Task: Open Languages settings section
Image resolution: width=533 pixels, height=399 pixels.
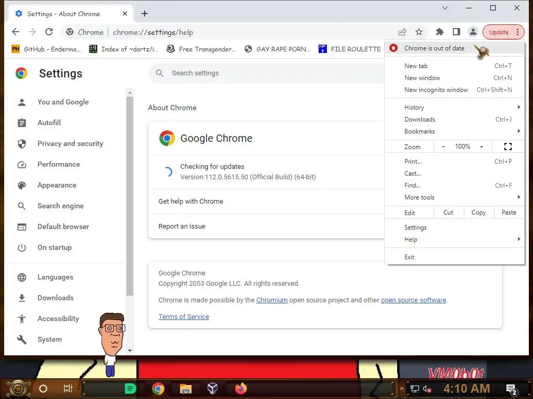Action: (55, 277)
